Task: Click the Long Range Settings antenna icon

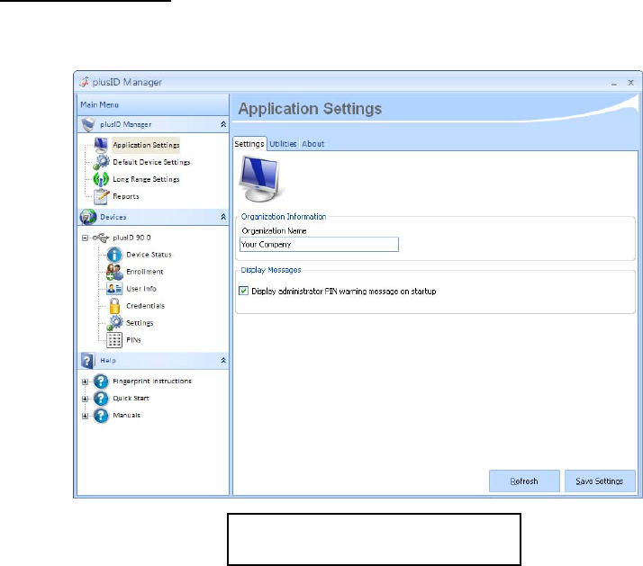Action: coord(101,179)
